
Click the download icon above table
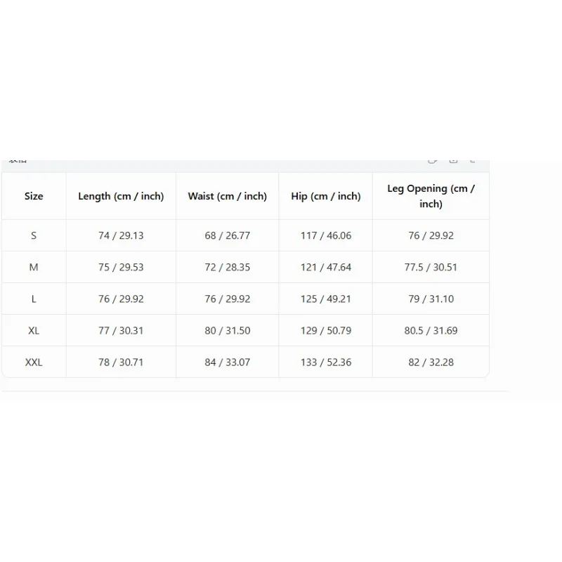453,161
